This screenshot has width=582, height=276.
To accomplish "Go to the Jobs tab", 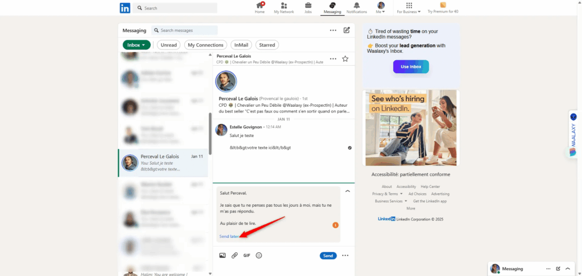I will 308,7.
